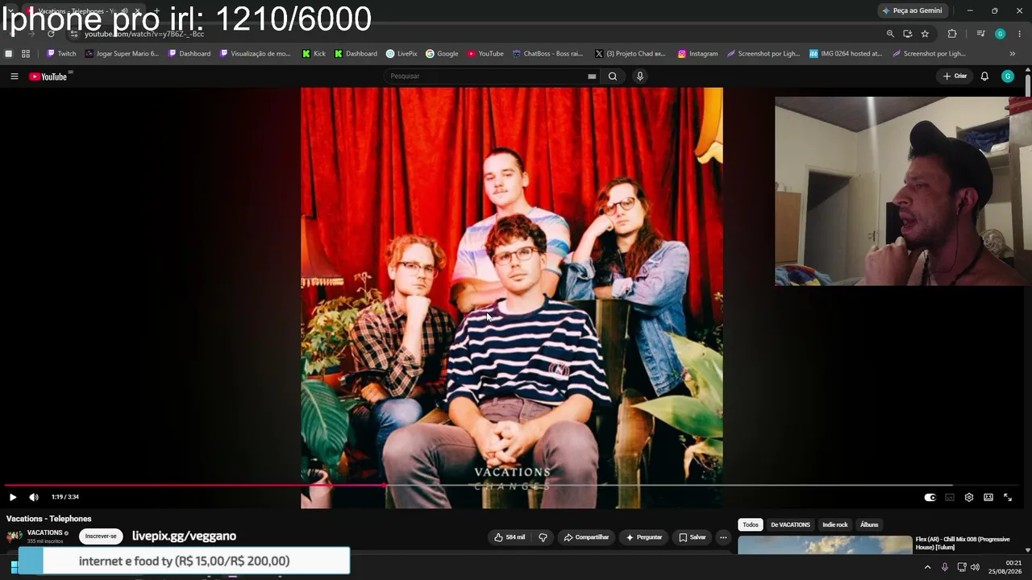Open a new browser tab
The image size is (1032, 580).
click(156, 10)
